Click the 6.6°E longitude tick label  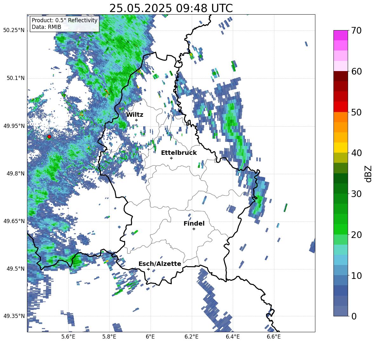point(274,337)
